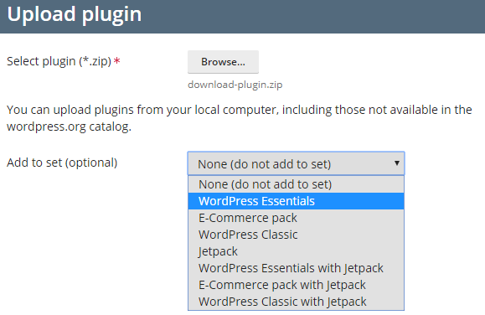
Task: Select WordPress Essentials from the list
Action: click(x=296, y=201)
